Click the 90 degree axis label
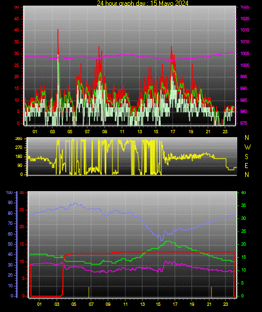The image size is (262, 312). pos(20,165)
